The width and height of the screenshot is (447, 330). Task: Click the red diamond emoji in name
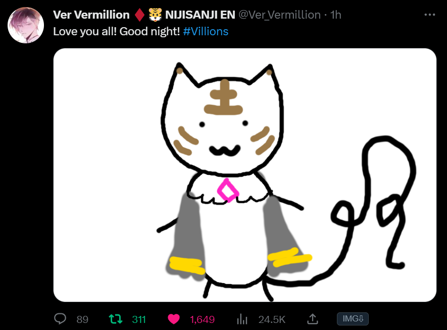click(139, 15)
